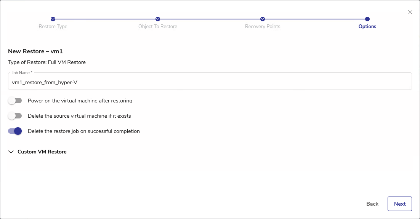Viewport: 420px width, 219px height.
Task: Jump to the Object To Restore label
Action: (158, 27)
